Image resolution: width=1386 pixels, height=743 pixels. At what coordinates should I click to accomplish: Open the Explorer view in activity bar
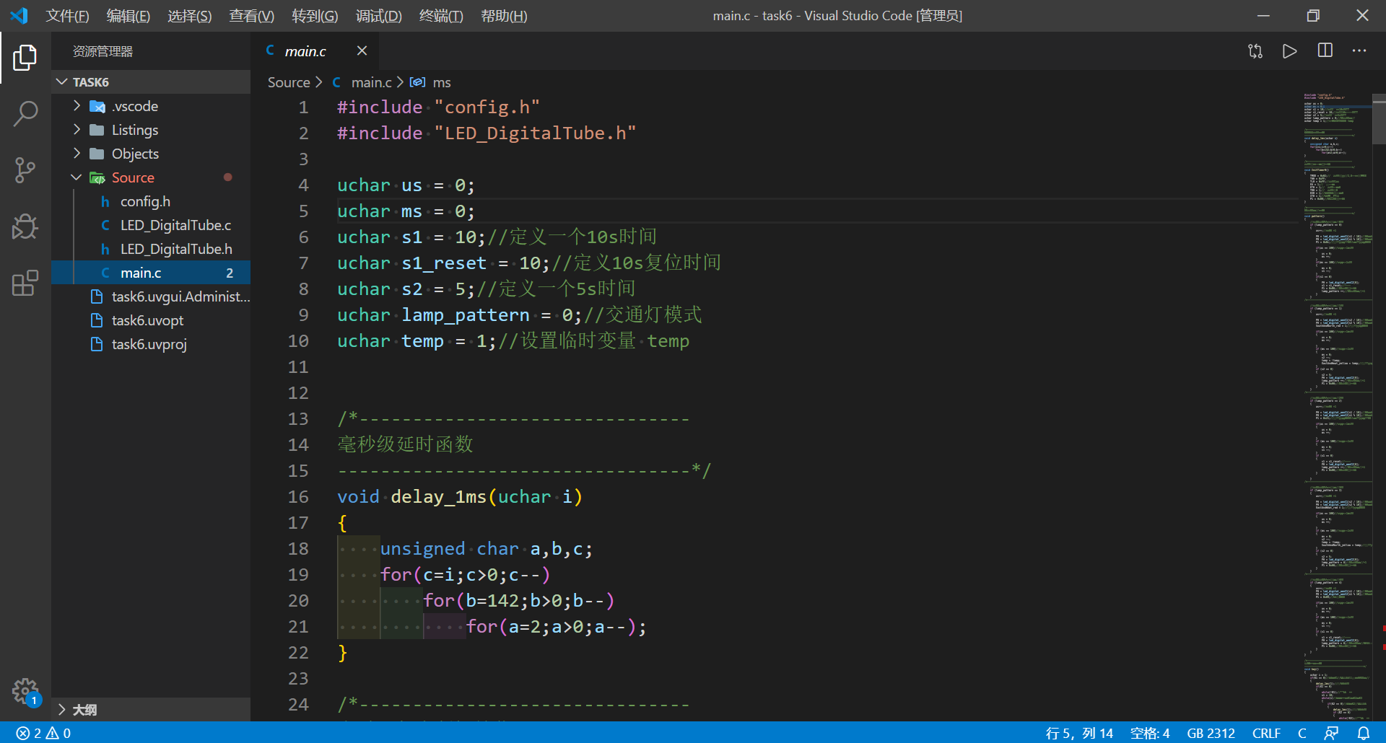pyautogui.click(x=25, y=58)
